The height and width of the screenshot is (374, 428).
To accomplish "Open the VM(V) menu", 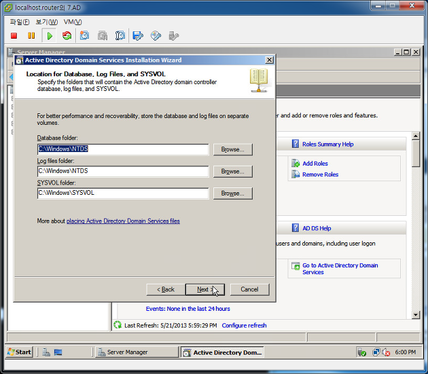I will pos(73,22).
